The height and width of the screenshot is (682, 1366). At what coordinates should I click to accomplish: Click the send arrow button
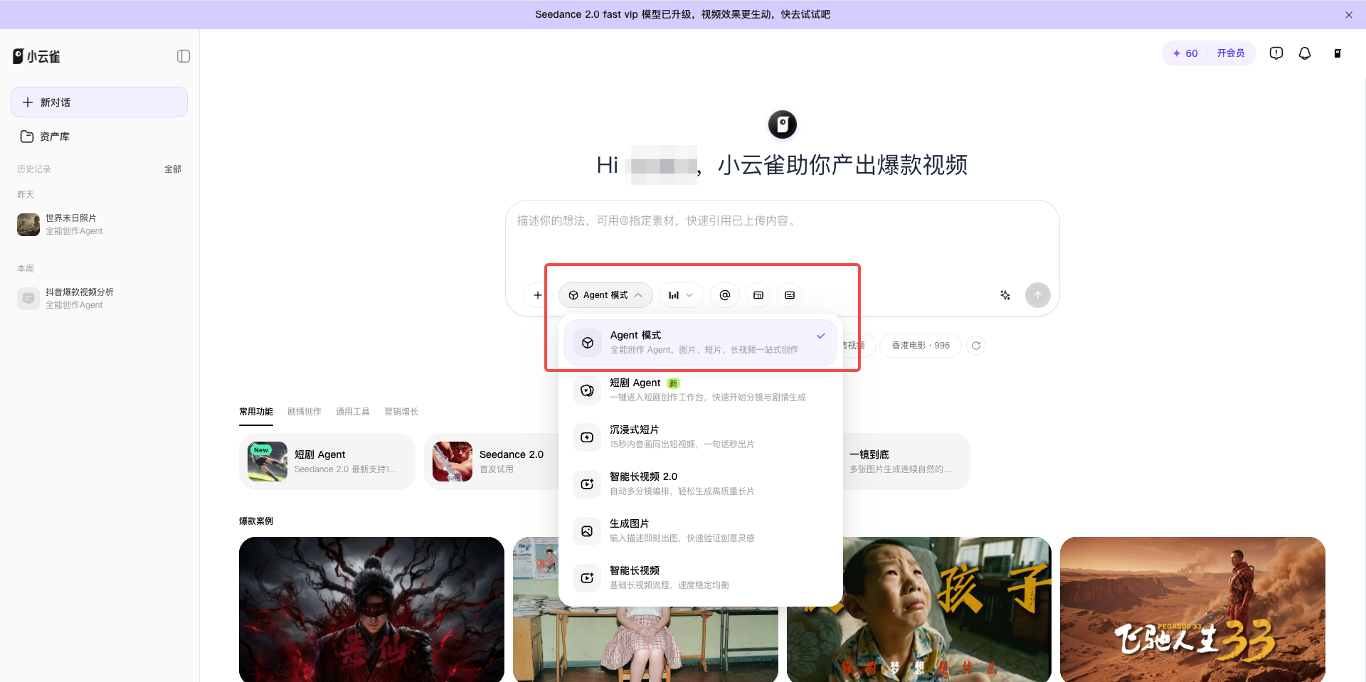[1038, 295]
